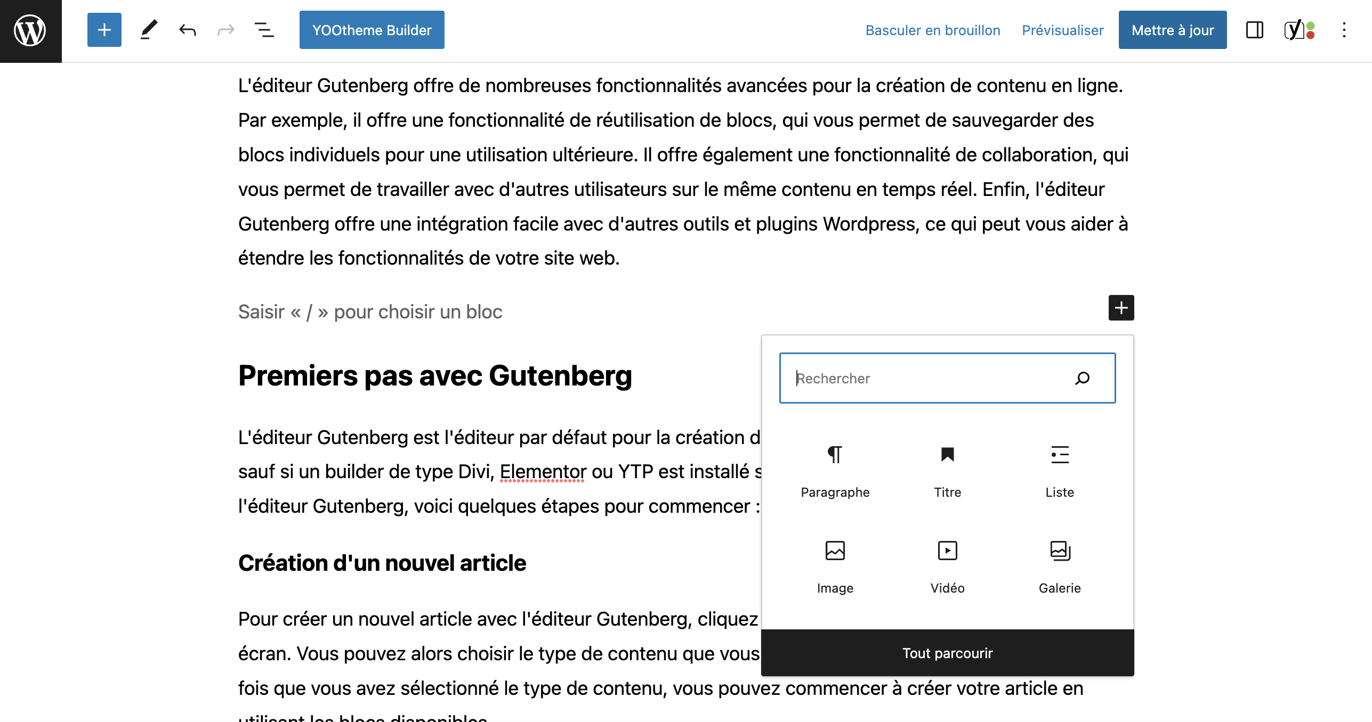Open the Yoast SEO panel icon
Viewport: 1372px width, 722px height.
point(1299,30)
